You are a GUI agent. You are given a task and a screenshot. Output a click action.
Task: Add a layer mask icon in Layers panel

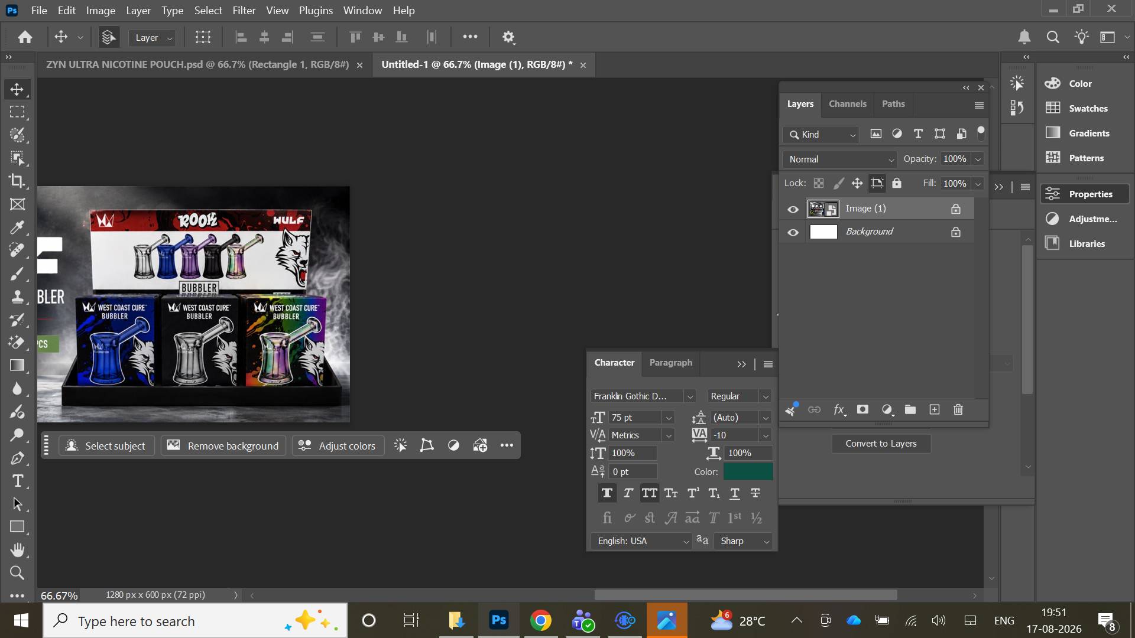(x=862, y=409)
